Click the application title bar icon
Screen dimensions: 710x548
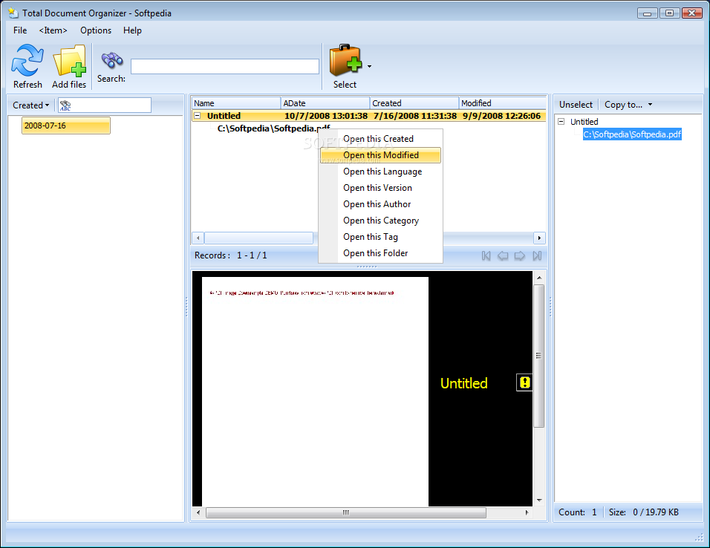pyautogui.click(x=13, y=13)
